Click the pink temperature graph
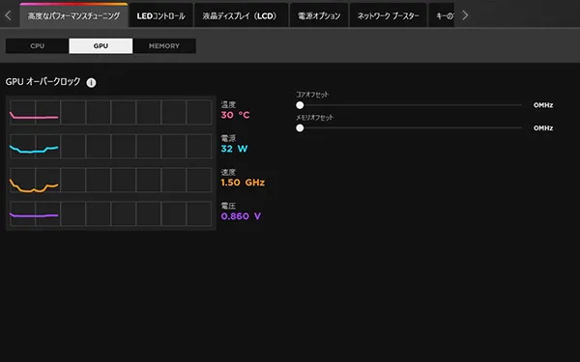This screenshot has width=580, height=362. point(110,112)
